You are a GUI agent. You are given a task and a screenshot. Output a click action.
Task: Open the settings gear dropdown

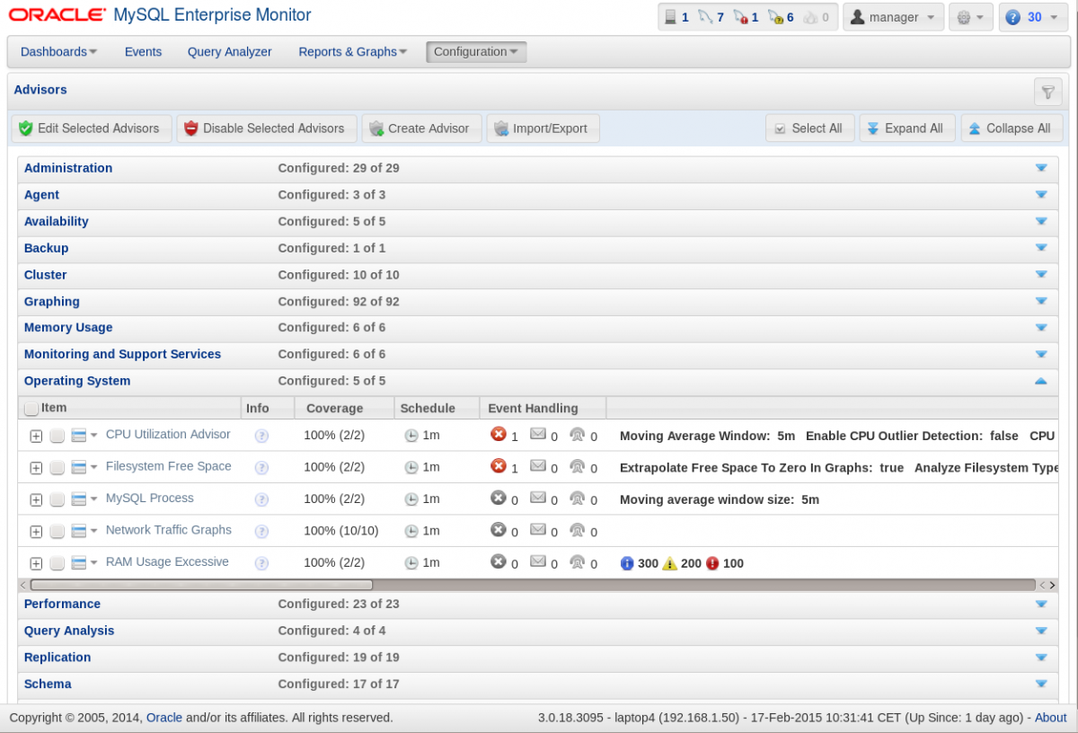click(x=971, y=17)
